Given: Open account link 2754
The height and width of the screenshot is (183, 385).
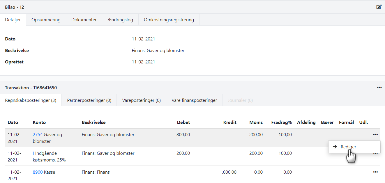Looking at the screenshot, I should pos(38,135).
